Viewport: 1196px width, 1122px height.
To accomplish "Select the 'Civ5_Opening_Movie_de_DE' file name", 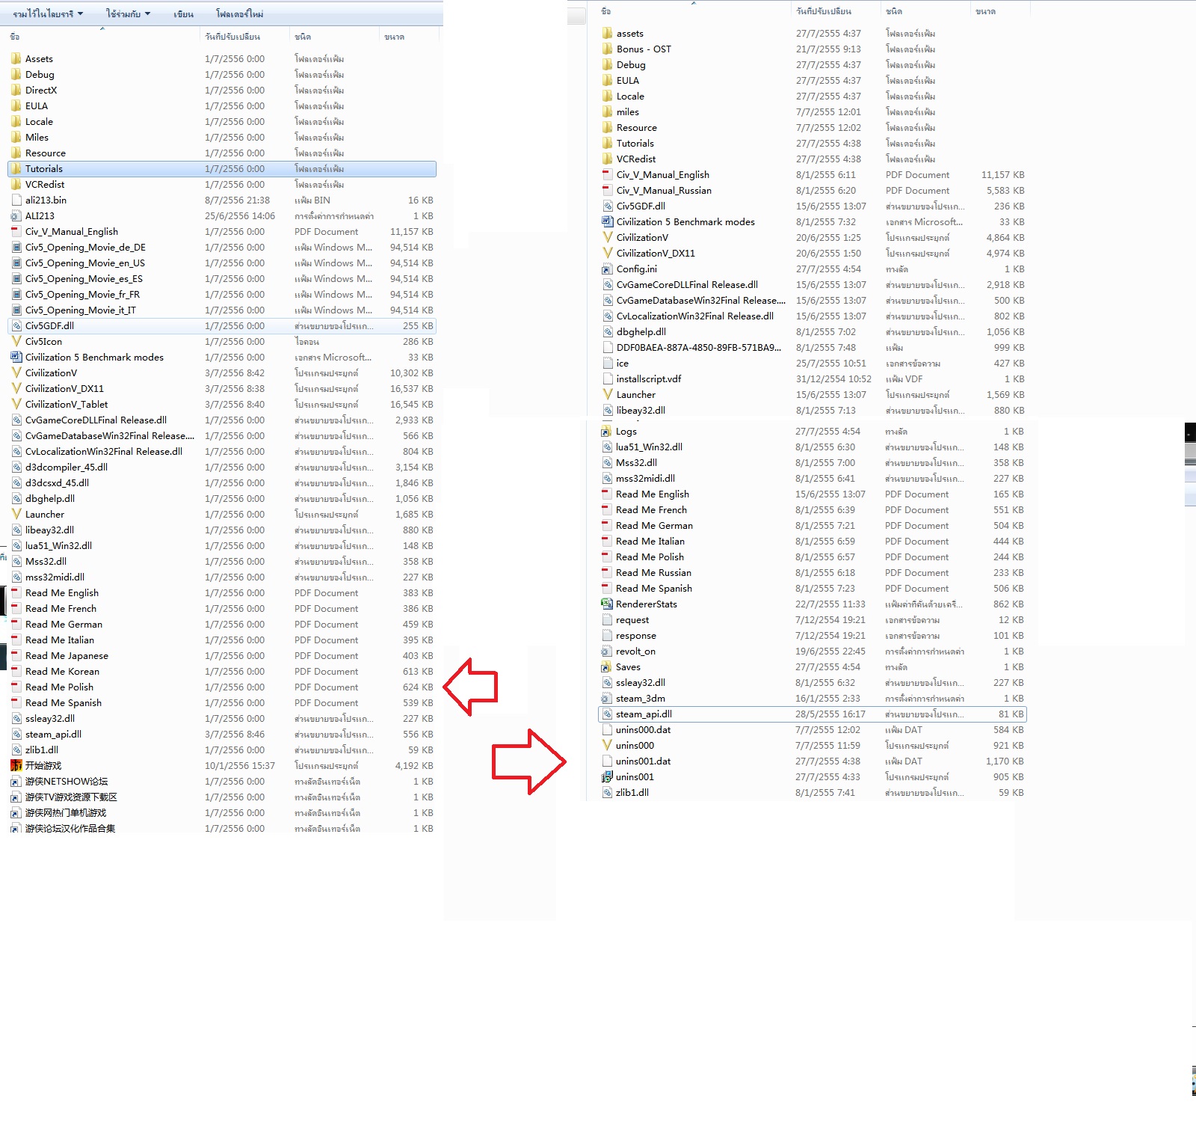I will pos(85,247).
